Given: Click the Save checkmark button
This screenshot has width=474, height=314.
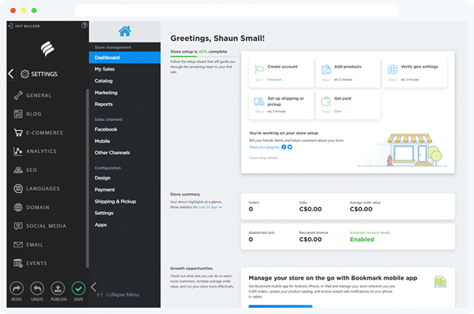Looking at the screenshot, I should point(79,289).
